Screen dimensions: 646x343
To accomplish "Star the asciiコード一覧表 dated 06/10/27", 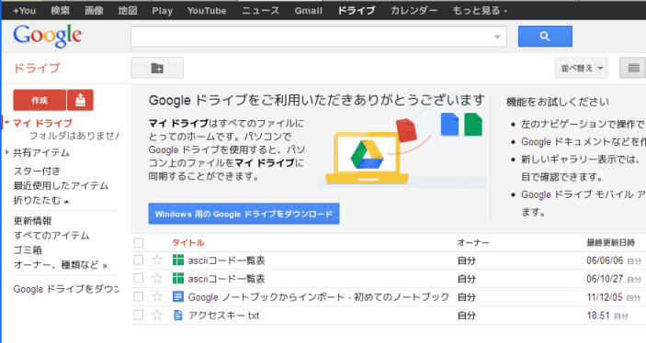I will 157,279.
